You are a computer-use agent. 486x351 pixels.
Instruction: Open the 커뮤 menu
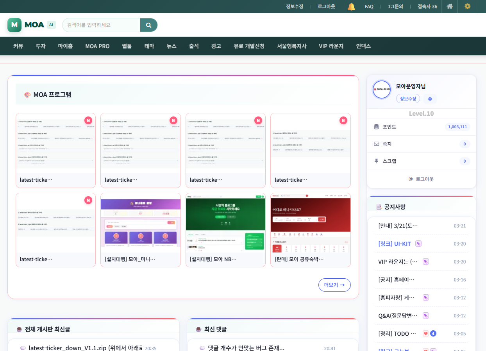pyautogui.click(x=18, y=46)
